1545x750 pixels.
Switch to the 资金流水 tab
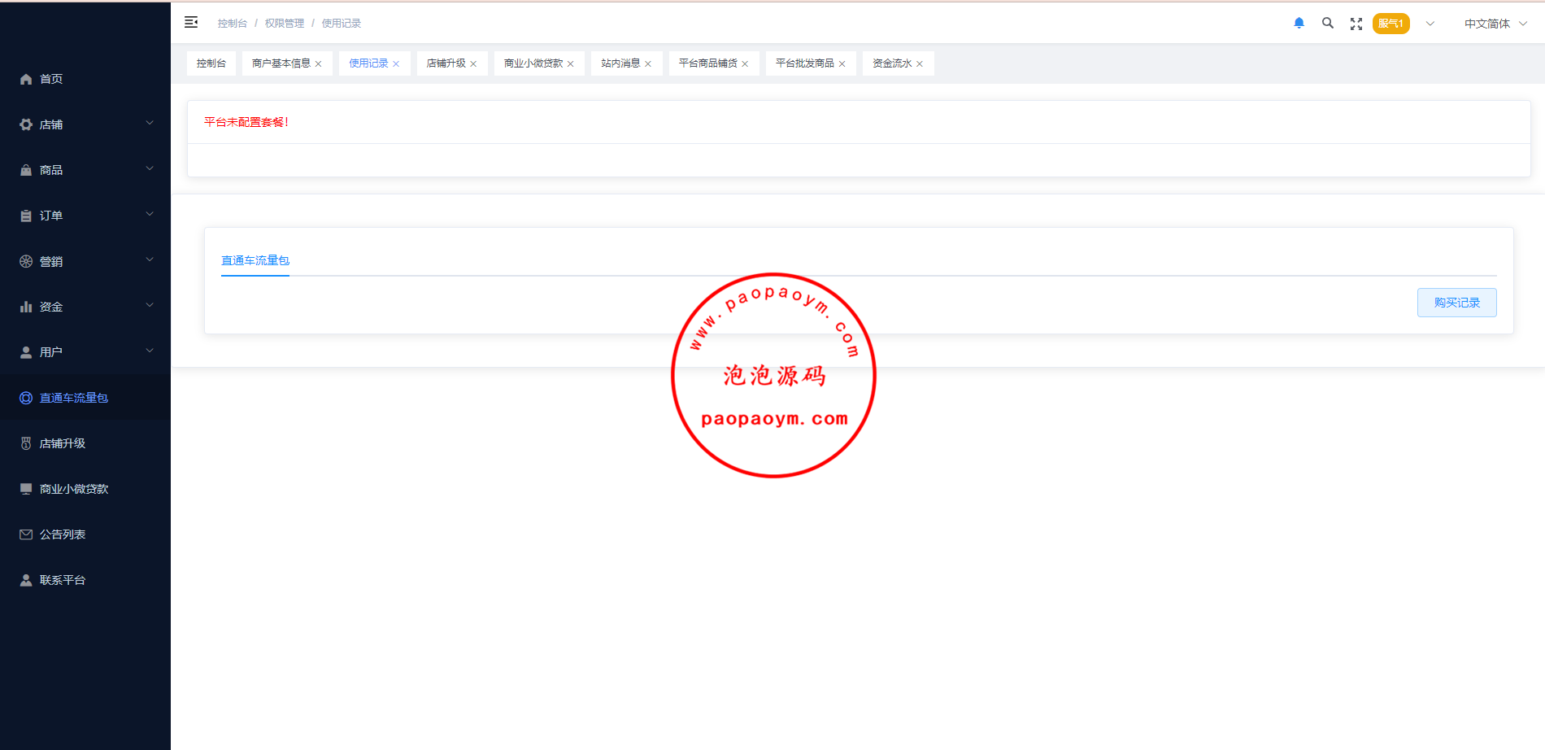point(891,63)
